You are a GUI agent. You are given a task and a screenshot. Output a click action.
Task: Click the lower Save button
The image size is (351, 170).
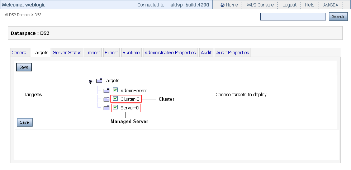tap(25, 122)
